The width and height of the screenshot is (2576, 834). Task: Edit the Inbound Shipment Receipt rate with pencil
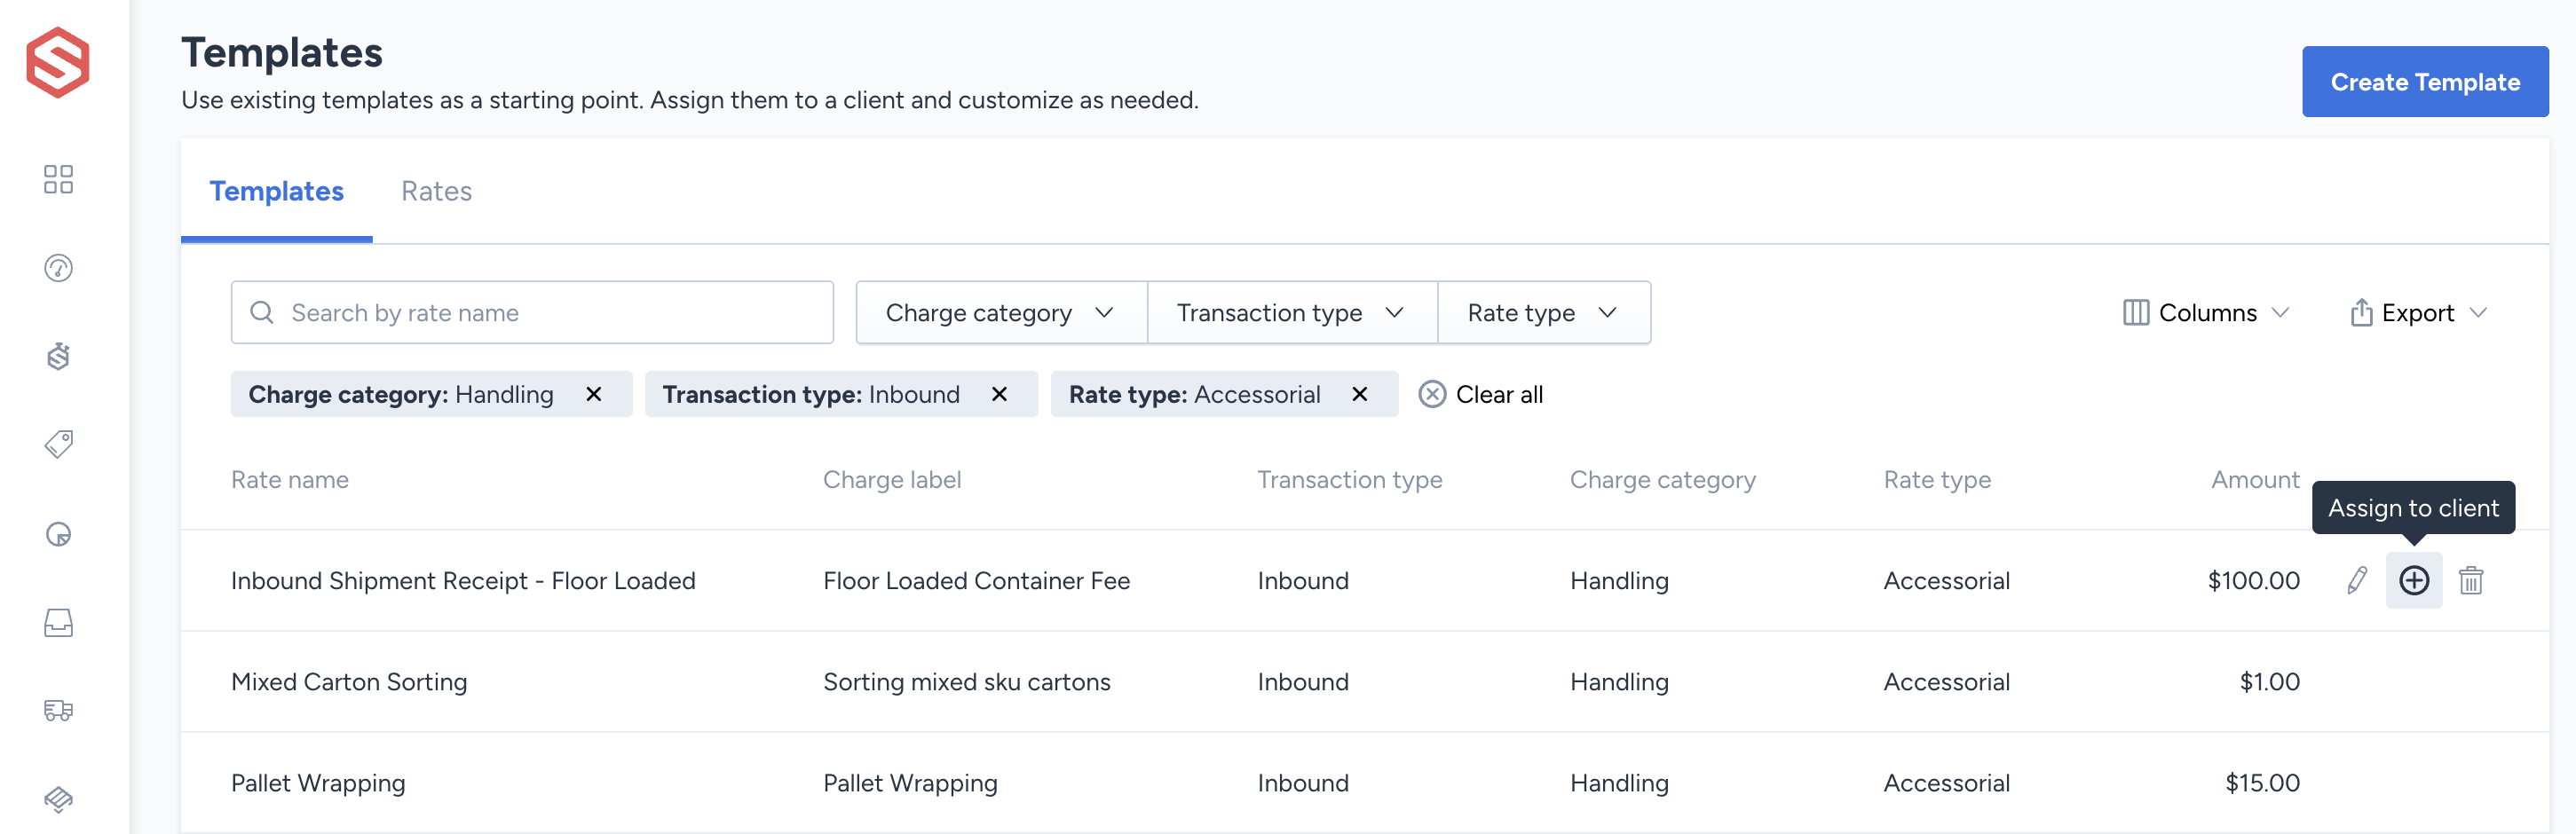click(2357, 580)
